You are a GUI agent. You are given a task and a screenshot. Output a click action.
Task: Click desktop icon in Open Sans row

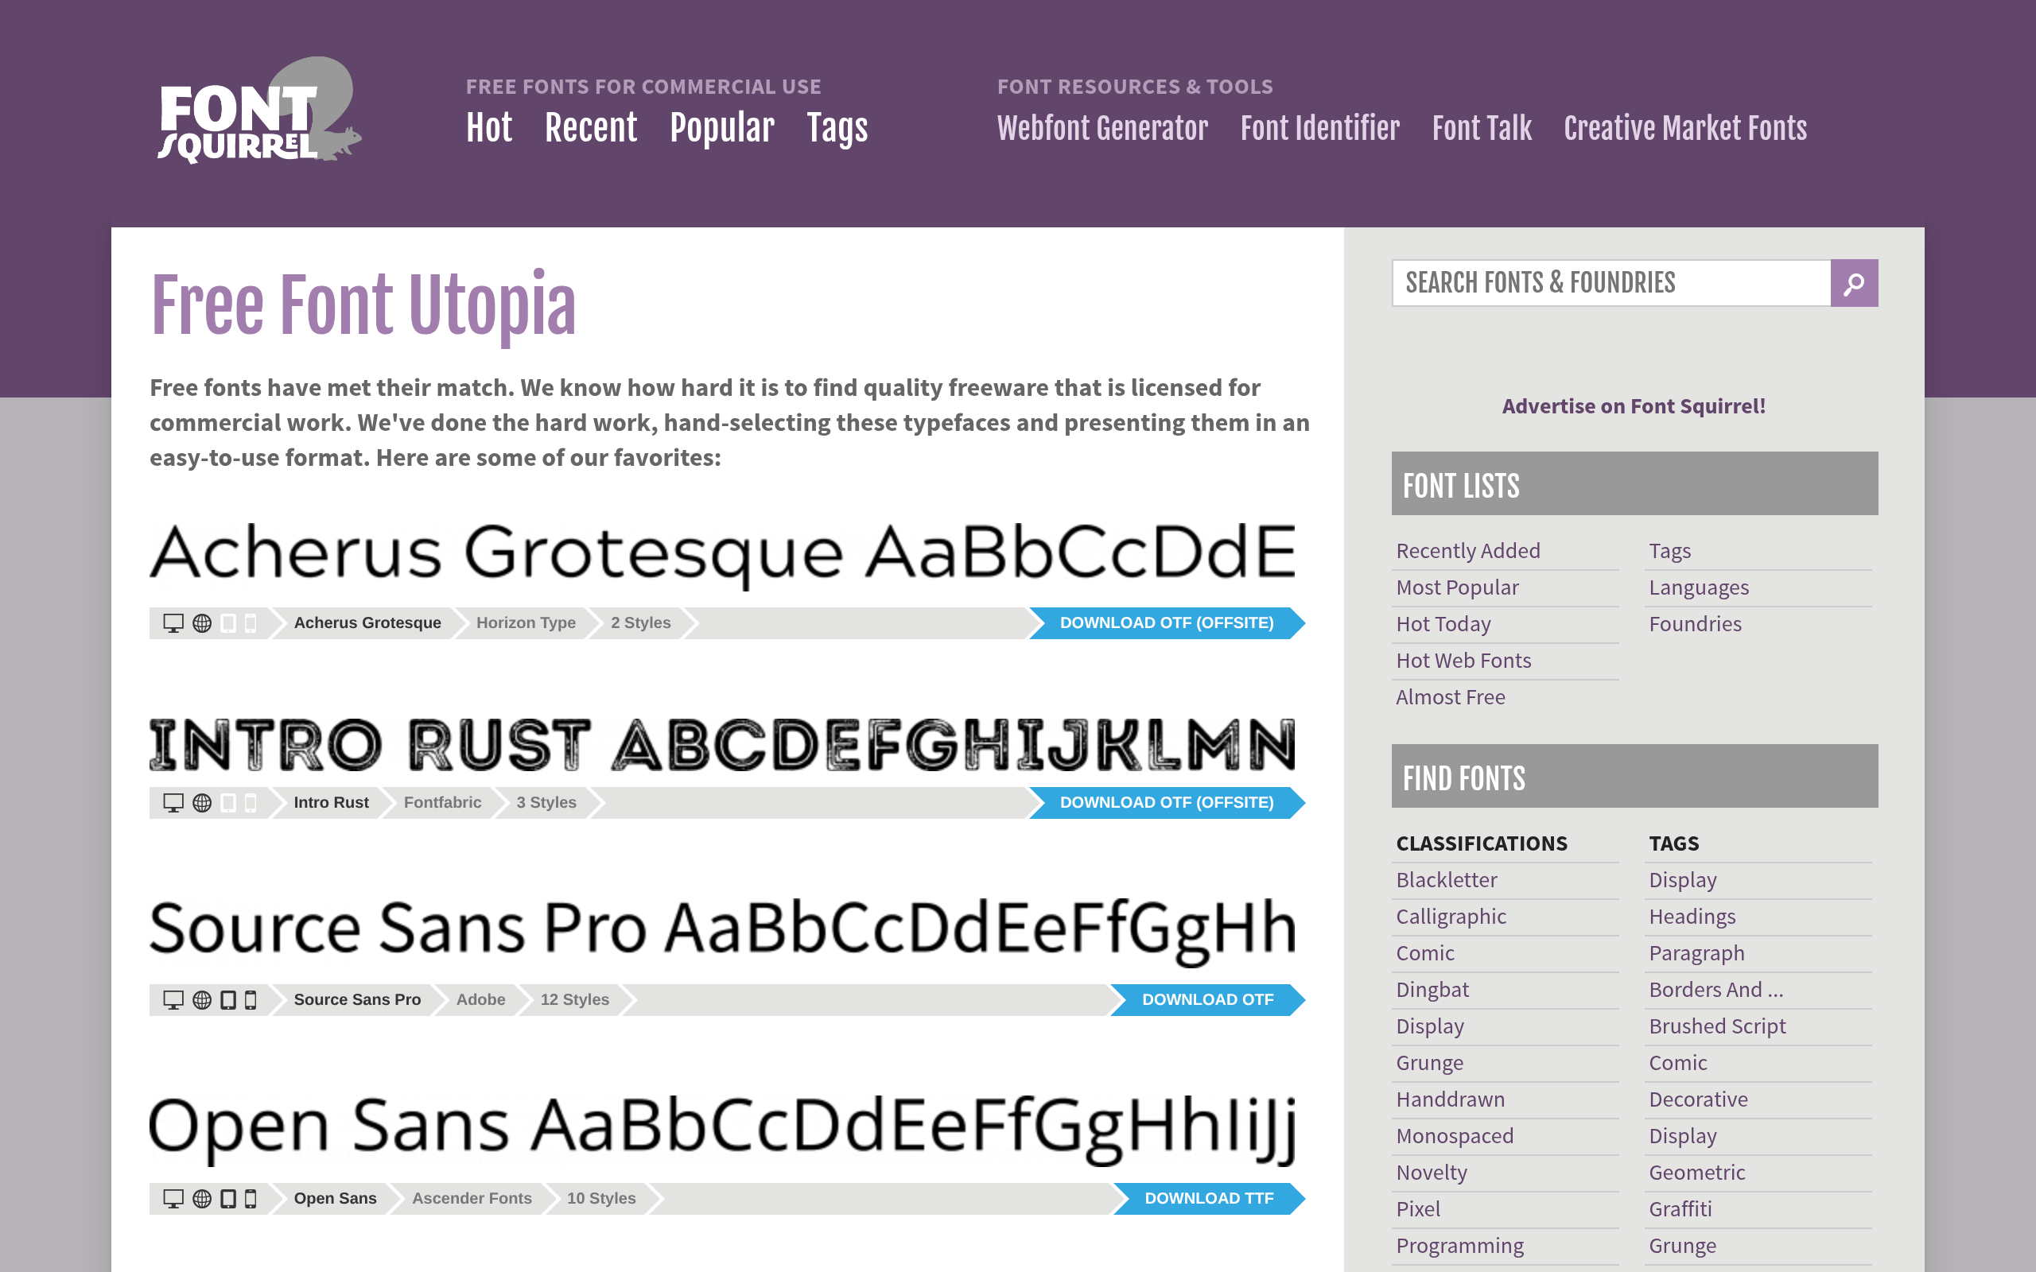click(x=173, y=1198)
